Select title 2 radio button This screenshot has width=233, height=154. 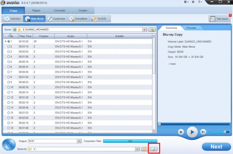[x=9, y=46]
